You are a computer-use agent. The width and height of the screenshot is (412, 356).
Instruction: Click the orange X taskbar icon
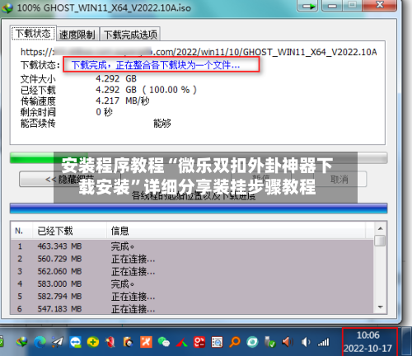(146, 342)
